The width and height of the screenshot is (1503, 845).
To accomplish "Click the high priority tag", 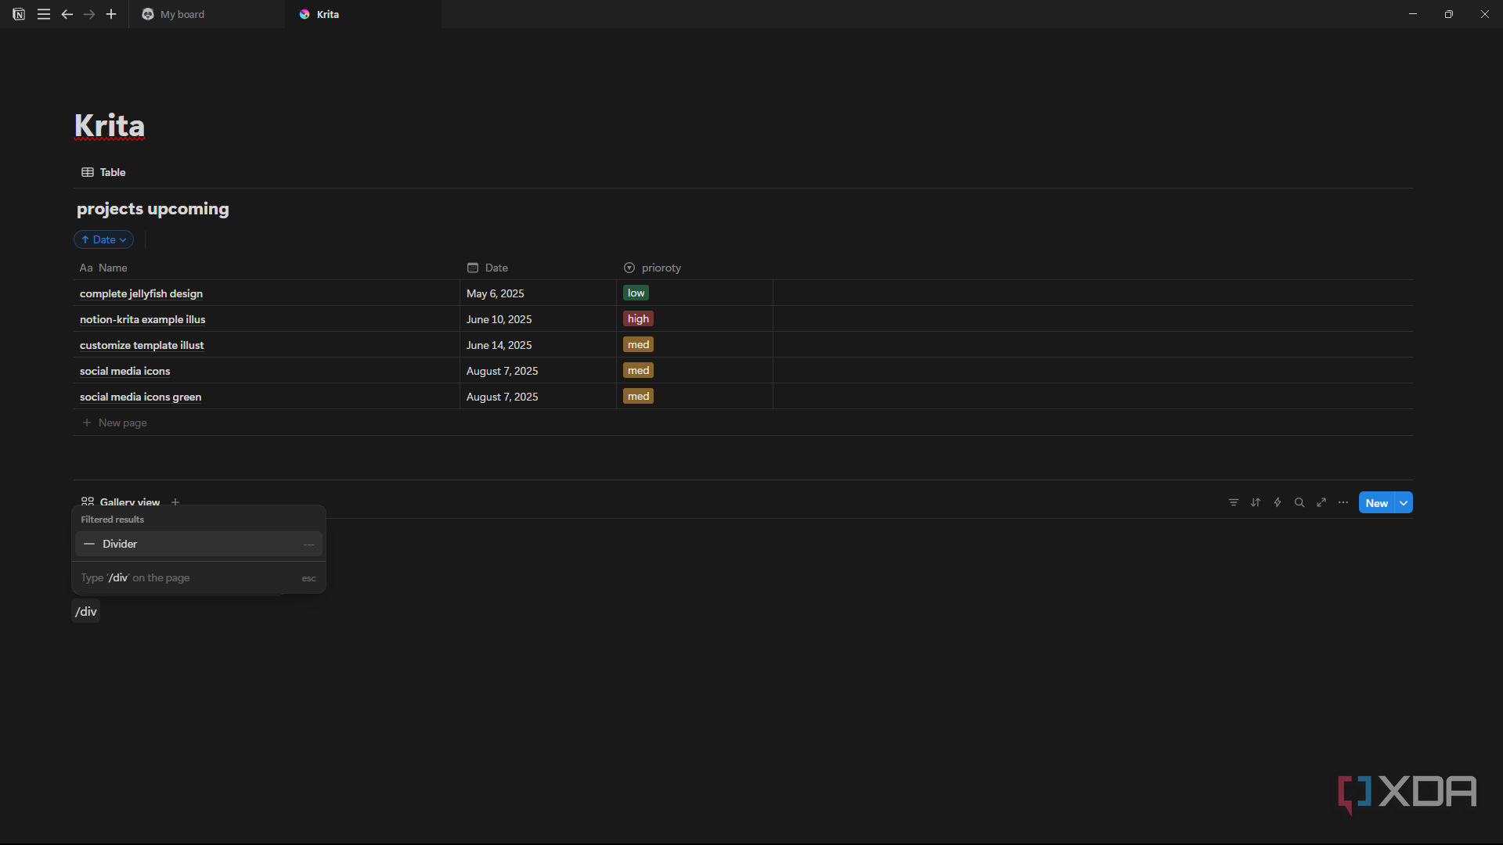I will [638, 318].
